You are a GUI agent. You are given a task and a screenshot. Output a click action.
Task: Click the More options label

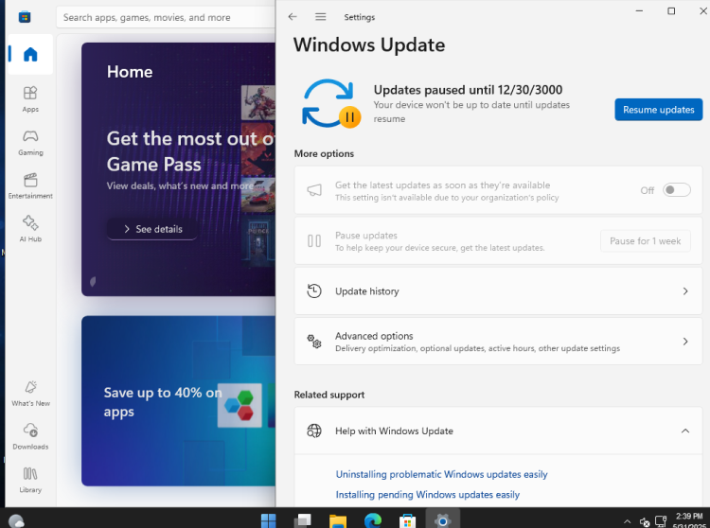[324, 153]
